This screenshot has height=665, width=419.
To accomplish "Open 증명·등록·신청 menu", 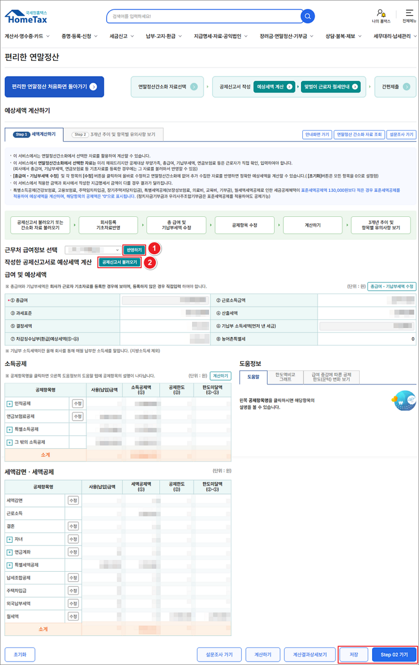I will coord(79,36).
